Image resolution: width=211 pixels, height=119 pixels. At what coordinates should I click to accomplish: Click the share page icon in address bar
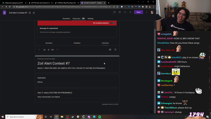tap(114, 7)
